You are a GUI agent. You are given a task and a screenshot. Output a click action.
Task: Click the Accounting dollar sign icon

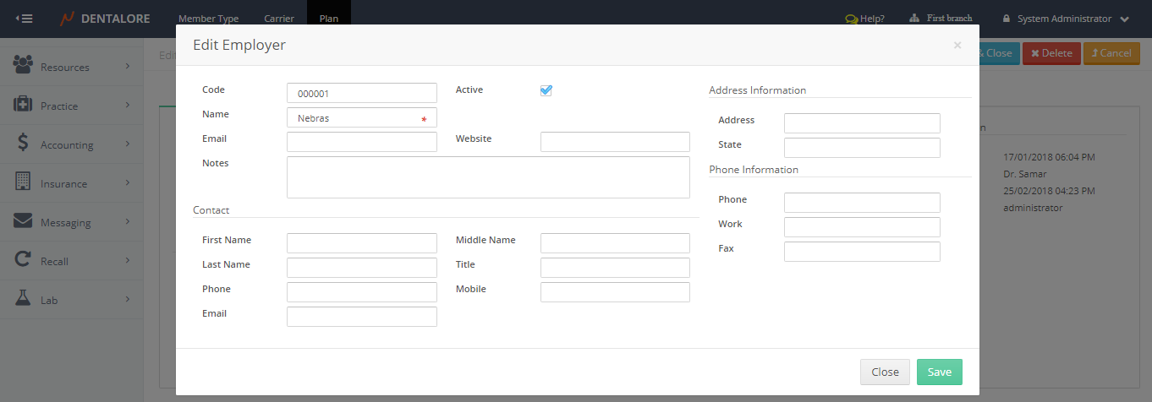(x=23, y=144)
